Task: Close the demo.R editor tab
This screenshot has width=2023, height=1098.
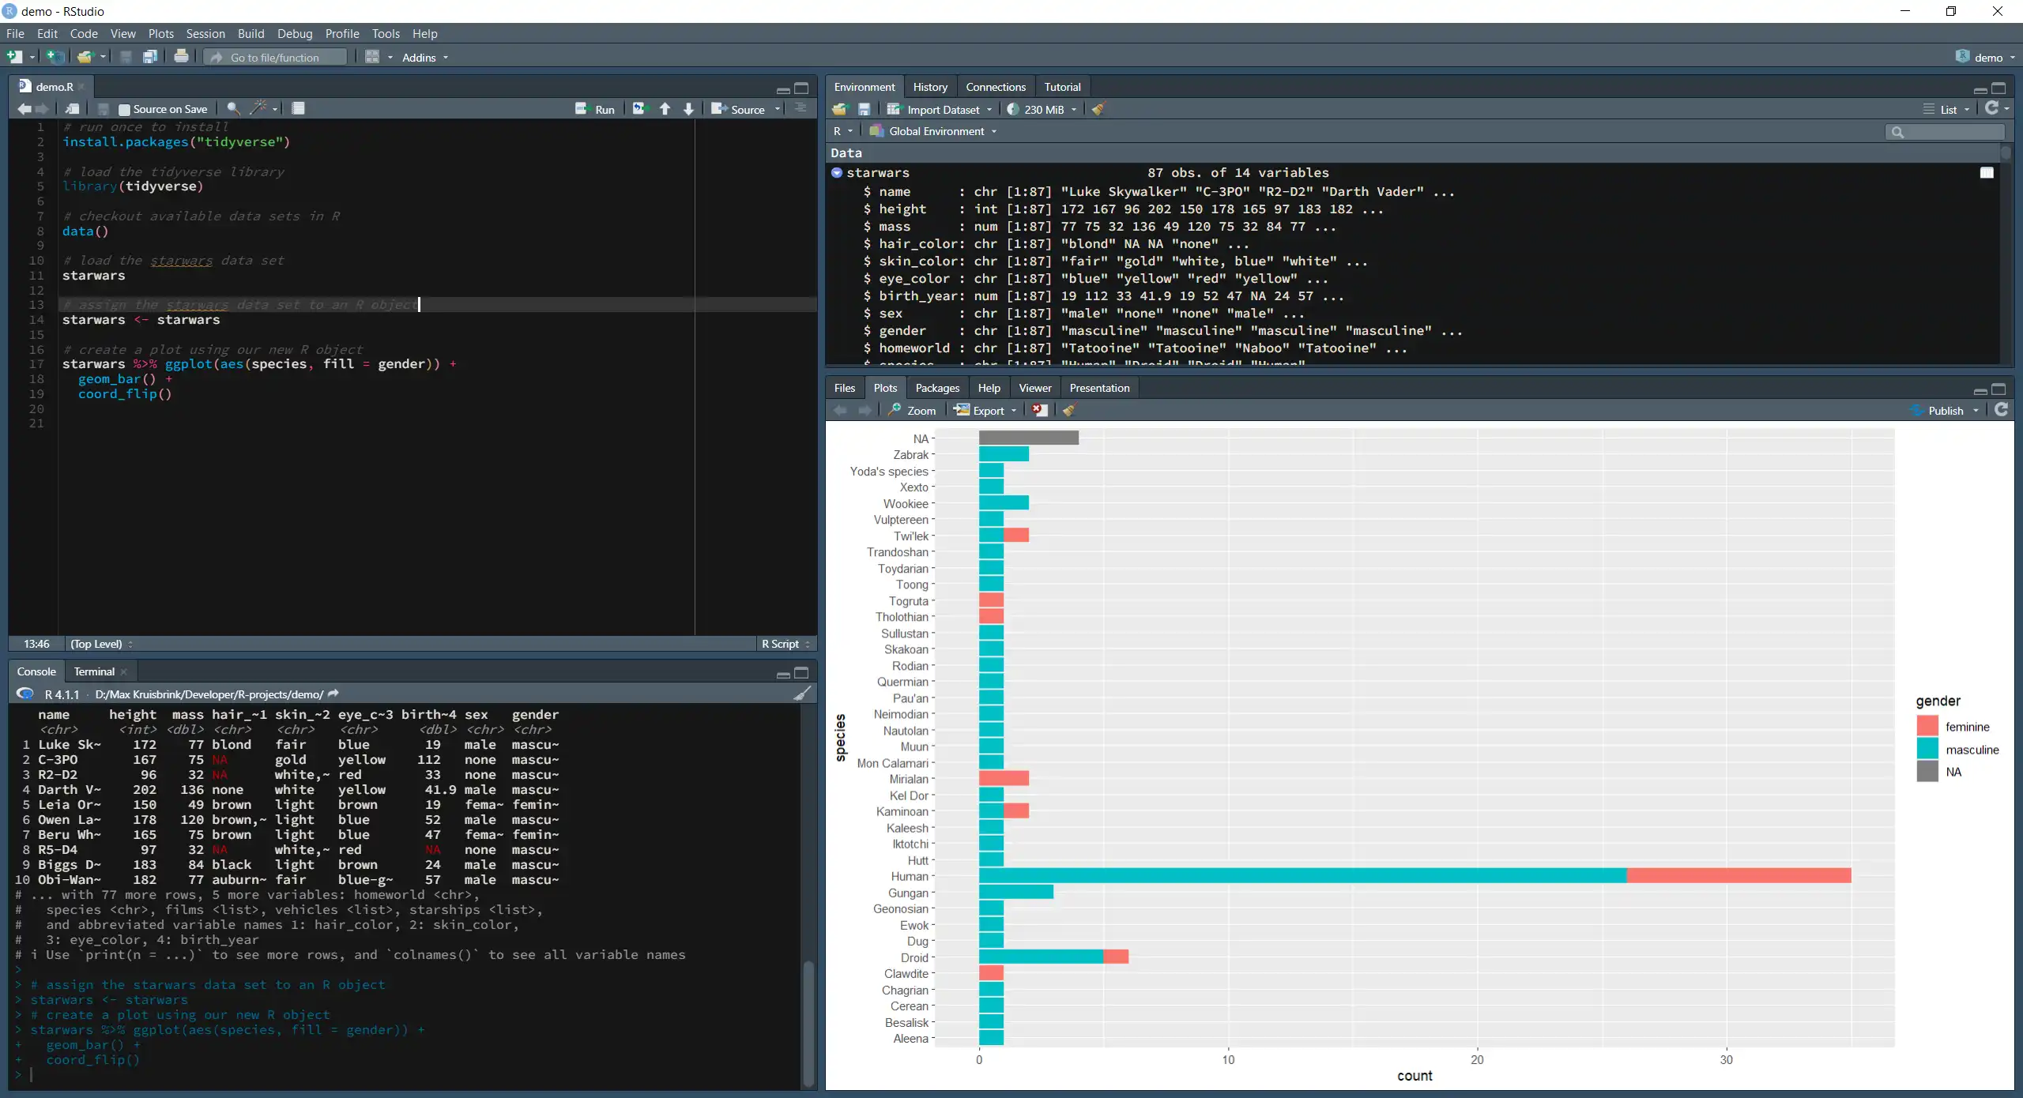Action: 81,87
